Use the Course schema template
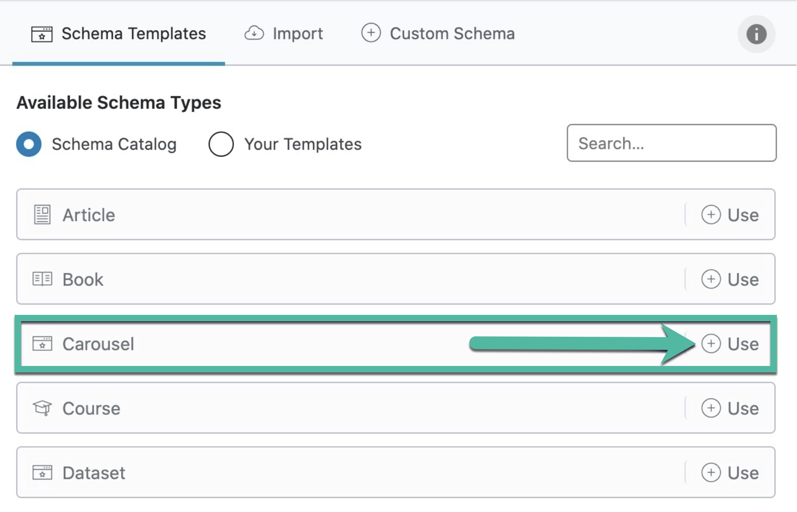Viewport: 797px width, 512px height. click(x=730, y=408)
